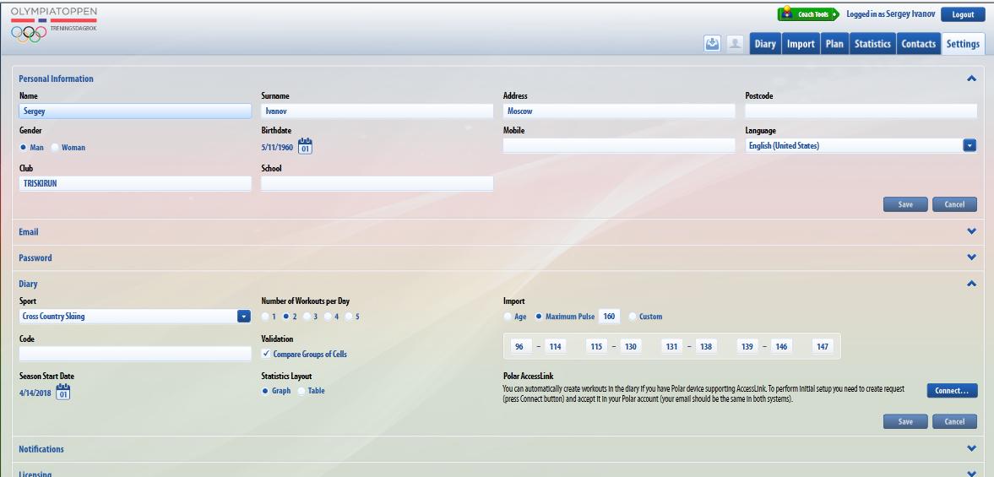
Task: Switch to the Diary tab
Action: [765, 44]
